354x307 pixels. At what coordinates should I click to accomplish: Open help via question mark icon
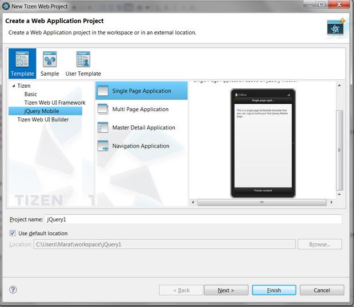point(13,290)
